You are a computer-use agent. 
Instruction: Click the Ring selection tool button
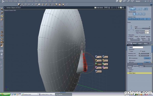[x=133, y=19]
